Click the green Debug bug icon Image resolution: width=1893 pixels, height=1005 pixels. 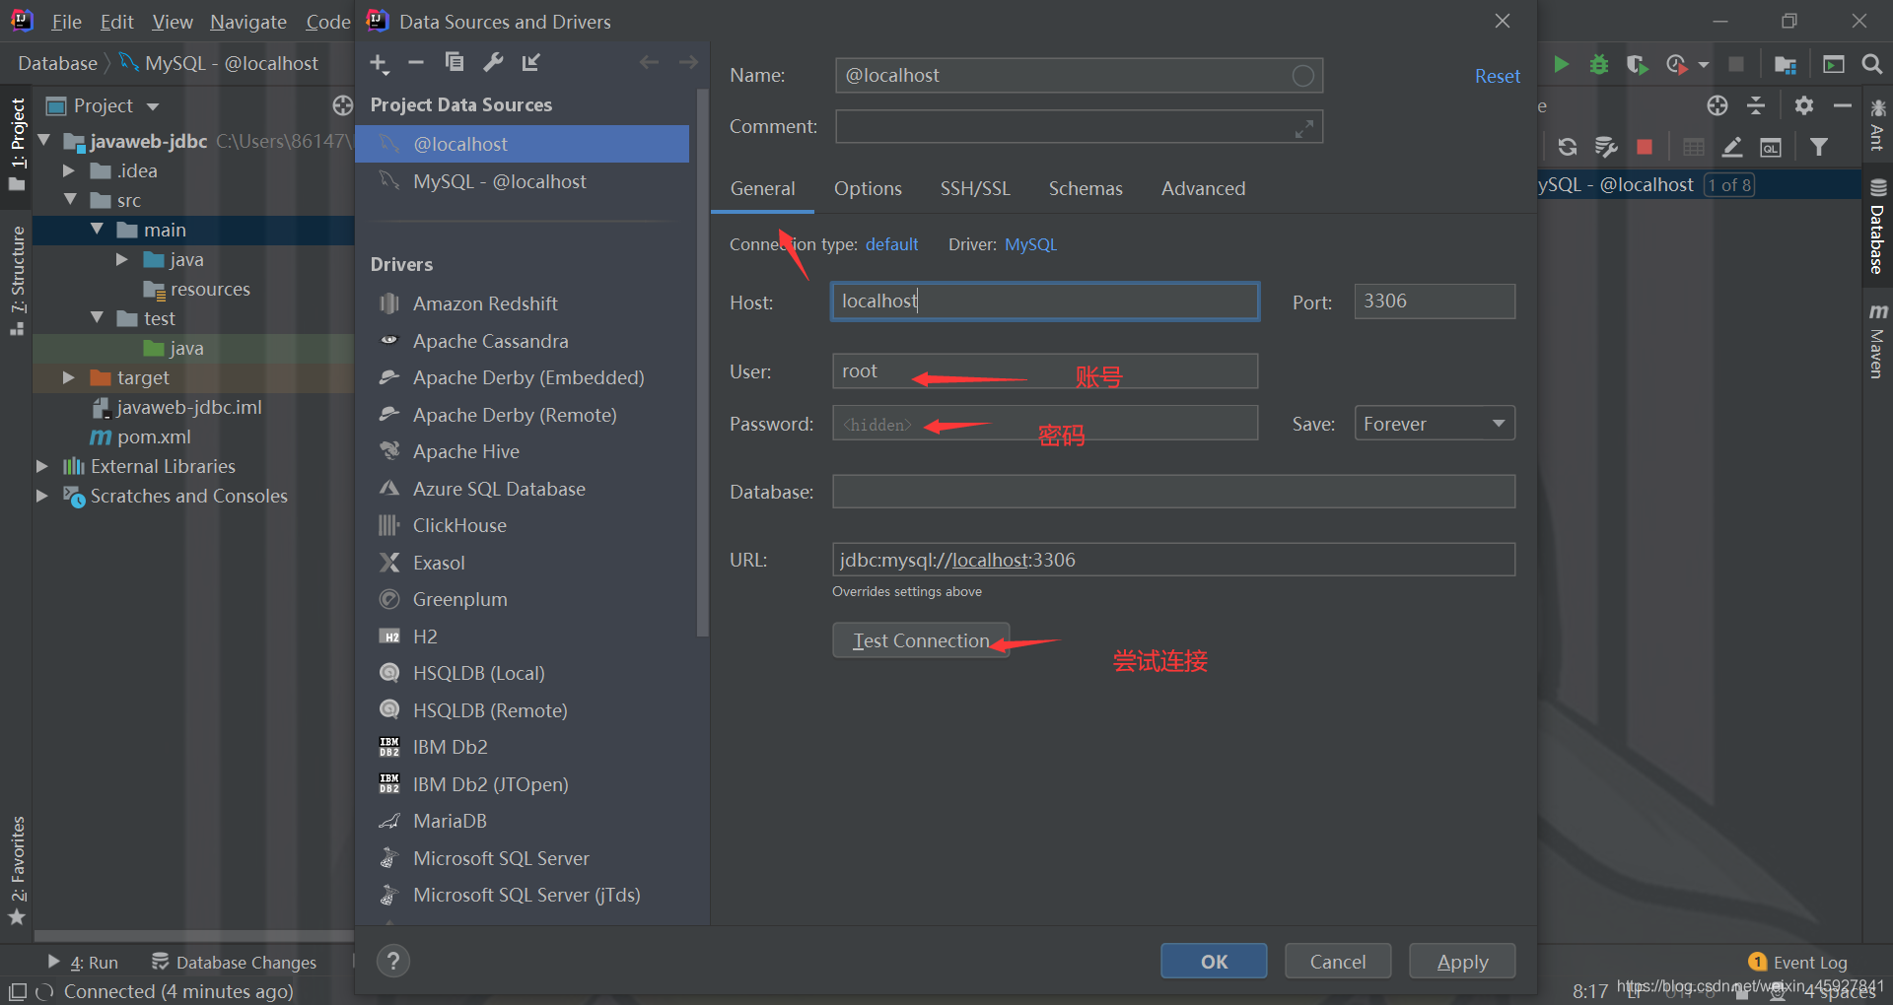point(1598,64)
